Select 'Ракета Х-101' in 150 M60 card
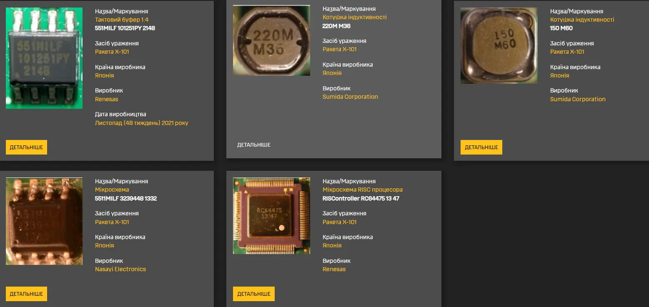 (567, 52)
